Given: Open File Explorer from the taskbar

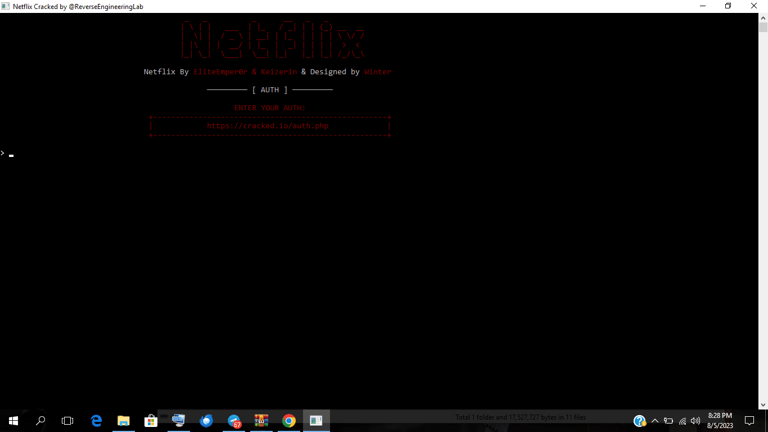Looking at the screenshot, I should 123,420.
